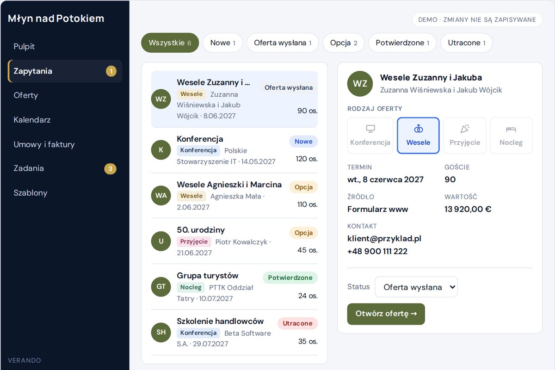Open Zapytania in the sidebar
Image resolution: width=555 pixels, height=370 pixels.
(x=65, y=71)
